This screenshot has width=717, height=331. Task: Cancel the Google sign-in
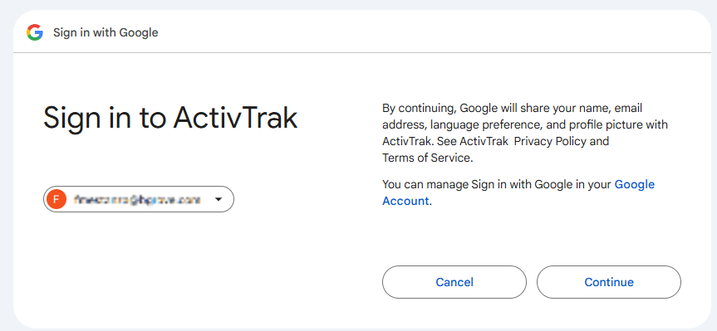(454, 282)
